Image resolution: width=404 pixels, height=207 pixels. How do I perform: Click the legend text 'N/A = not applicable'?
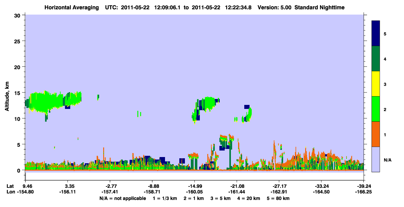tap(122, 198)
